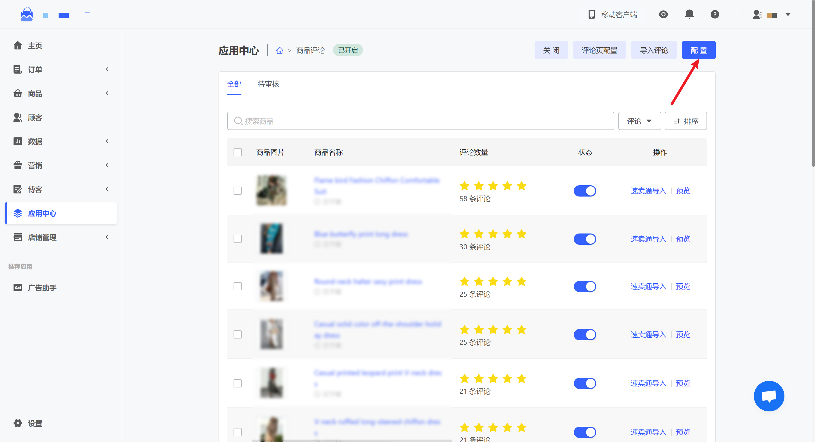The width and height of the screenshot is (815, 442).
Task: Expand the 博客 submenu chevron
Action: pyautogui.click(x=107, y=189)
